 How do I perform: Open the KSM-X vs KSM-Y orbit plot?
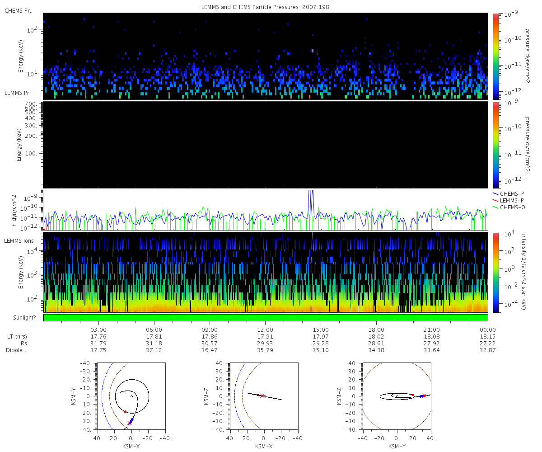131,396
